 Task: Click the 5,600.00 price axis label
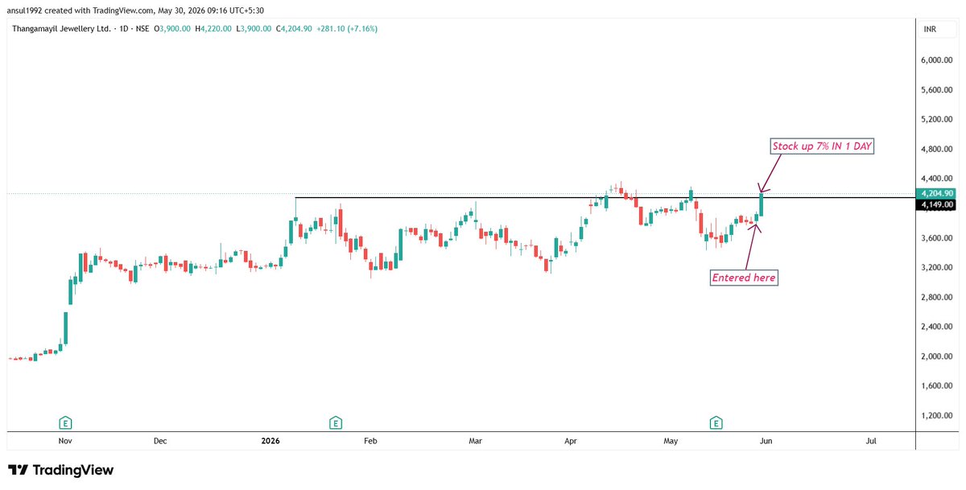click(x=938, y=90)
